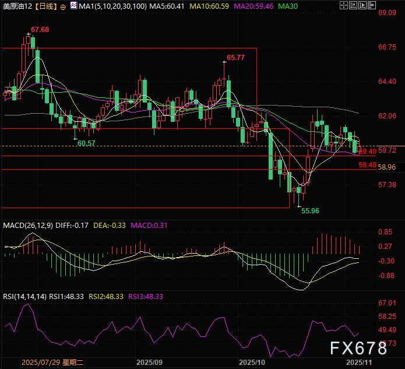Toggle the yellow MA10:60.59 legend
405x369 pixels.
pyautogui.click(x=212, y=7)
